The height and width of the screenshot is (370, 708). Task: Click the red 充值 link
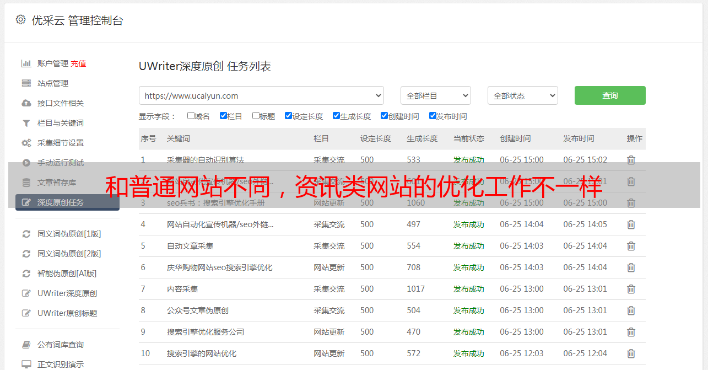click(78, 63)
